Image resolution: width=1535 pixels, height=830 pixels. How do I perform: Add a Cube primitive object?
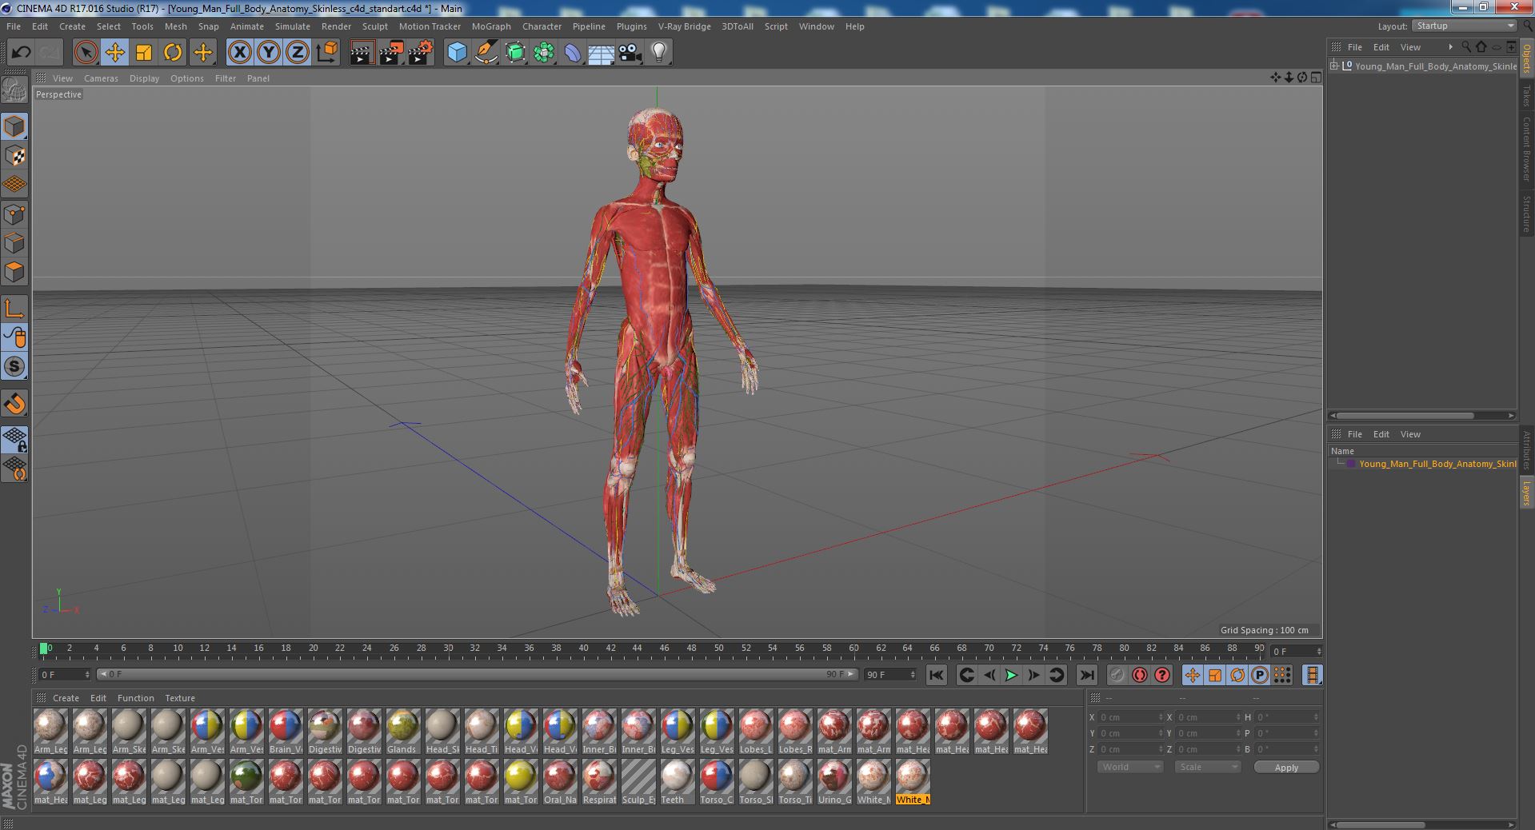(457, 53)
